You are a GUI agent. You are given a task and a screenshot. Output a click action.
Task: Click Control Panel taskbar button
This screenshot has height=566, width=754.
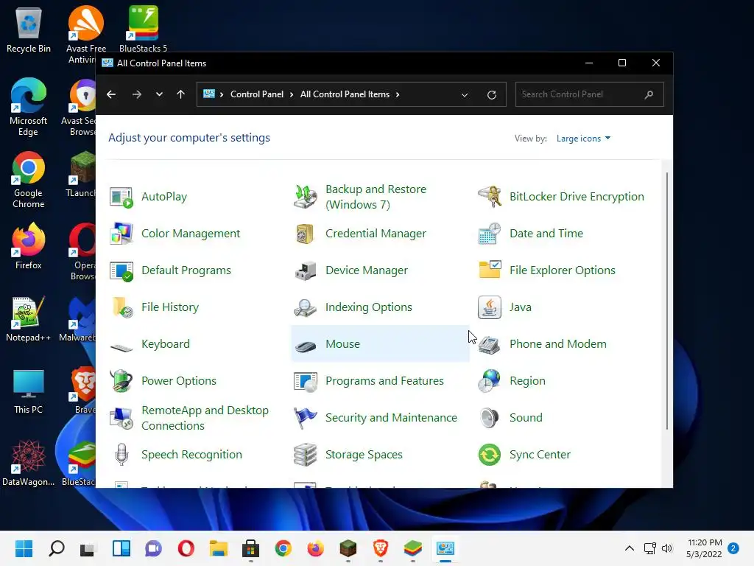(x=445, y=548)
